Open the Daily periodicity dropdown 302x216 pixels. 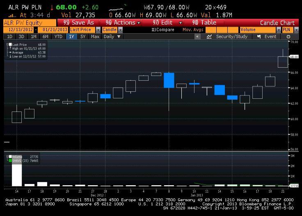pos(112,36)
